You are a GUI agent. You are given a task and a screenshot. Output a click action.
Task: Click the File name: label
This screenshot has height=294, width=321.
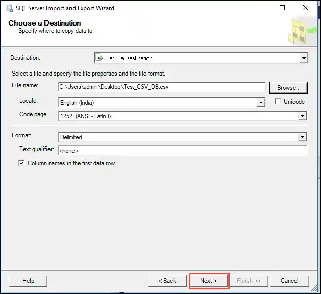(25, 85)
